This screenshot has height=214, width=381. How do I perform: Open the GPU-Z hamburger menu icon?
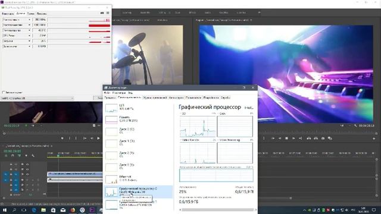tap(108, 13)
